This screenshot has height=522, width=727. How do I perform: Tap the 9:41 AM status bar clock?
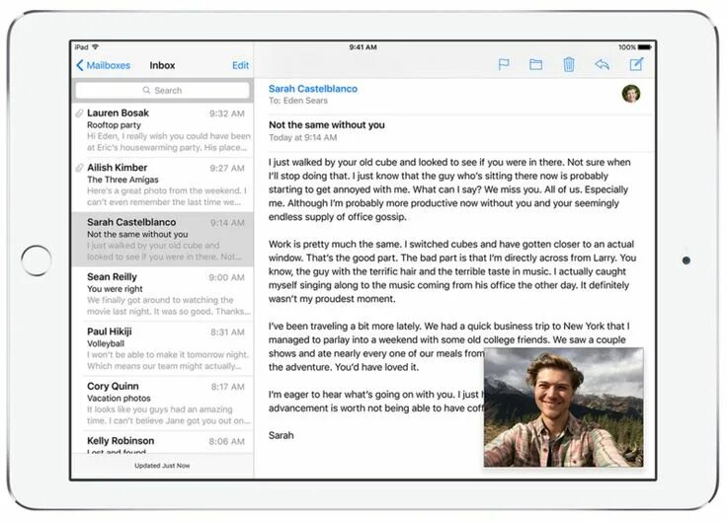pos(363,47)
